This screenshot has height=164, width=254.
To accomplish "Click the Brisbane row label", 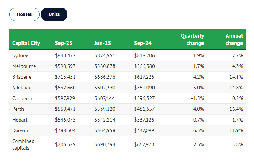I will [22, 77].
